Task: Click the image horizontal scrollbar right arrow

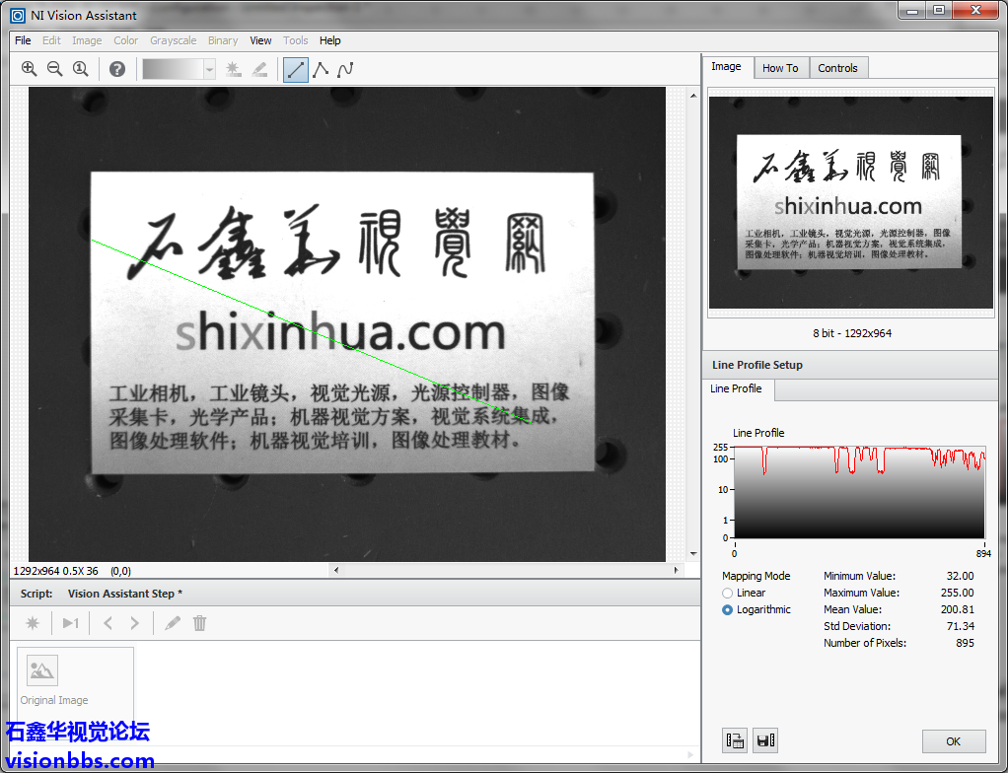Action: [676, 570]
